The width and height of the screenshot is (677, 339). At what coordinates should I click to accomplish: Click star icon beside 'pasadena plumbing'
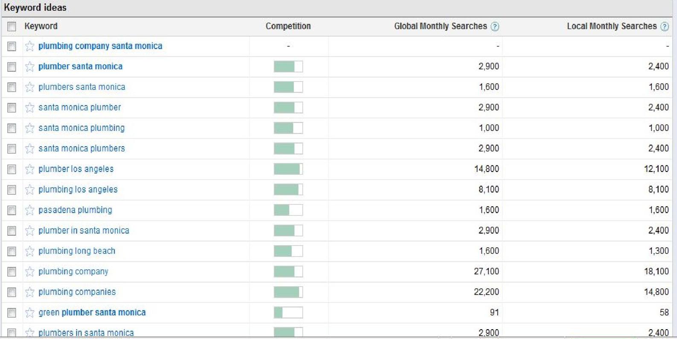29,210
